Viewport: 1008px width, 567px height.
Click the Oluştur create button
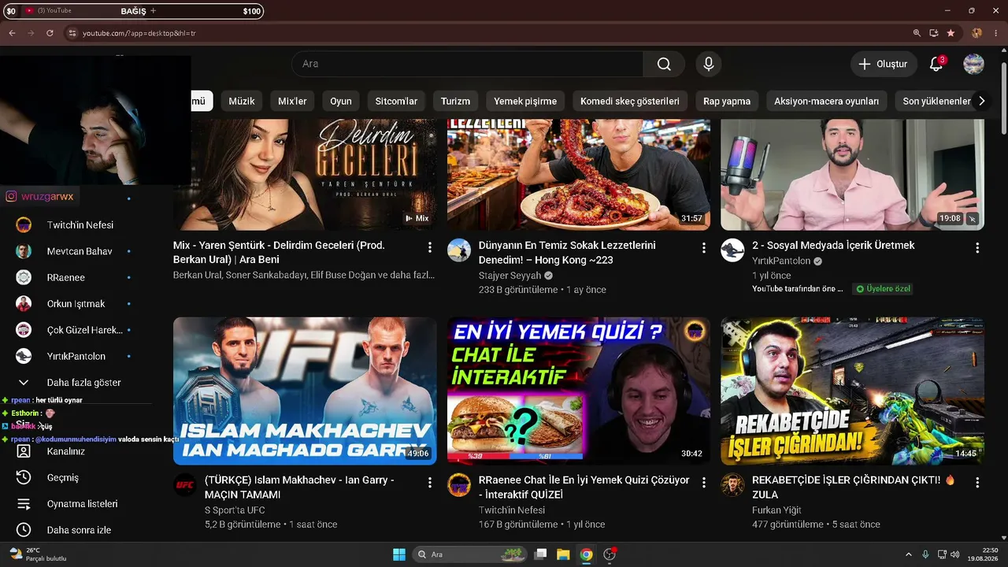[x=884, y=64]
